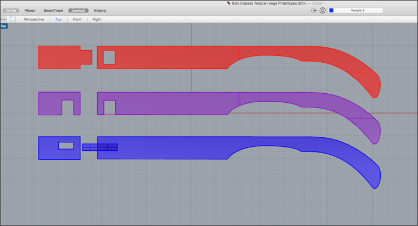Click the Rhino document icon in the title
418x226 pixels.
point(228,3)
